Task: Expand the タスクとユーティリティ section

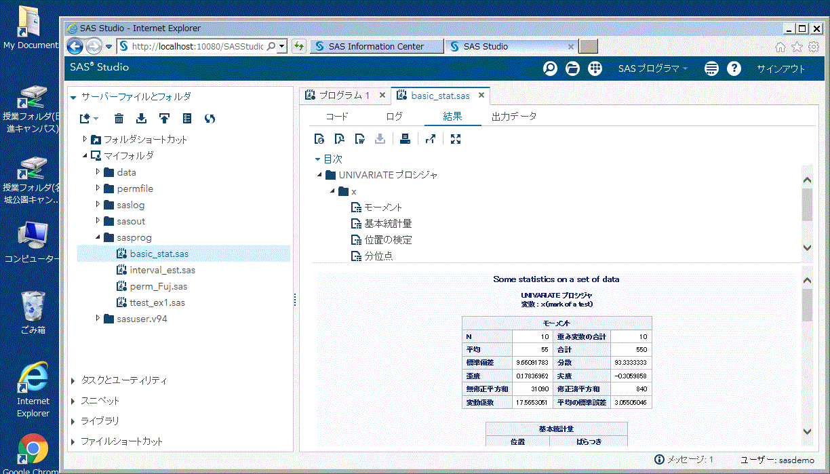Action: click(74, 380)
